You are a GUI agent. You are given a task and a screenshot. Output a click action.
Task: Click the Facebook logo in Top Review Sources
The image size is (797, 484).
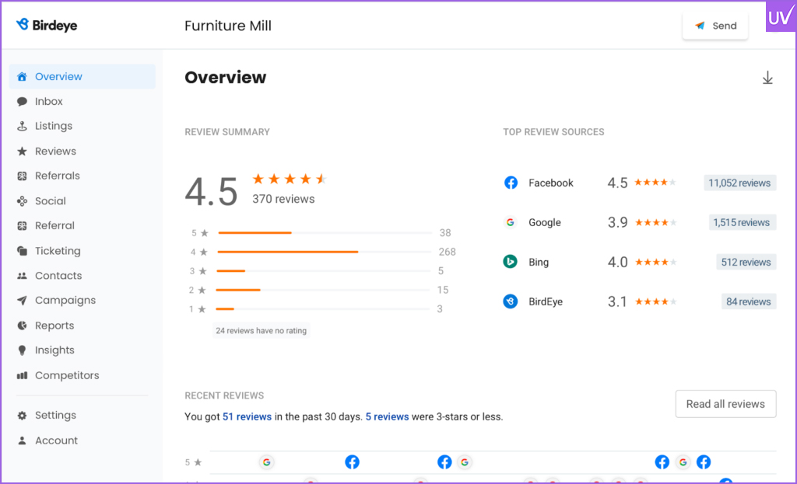[x=511, y=183]
